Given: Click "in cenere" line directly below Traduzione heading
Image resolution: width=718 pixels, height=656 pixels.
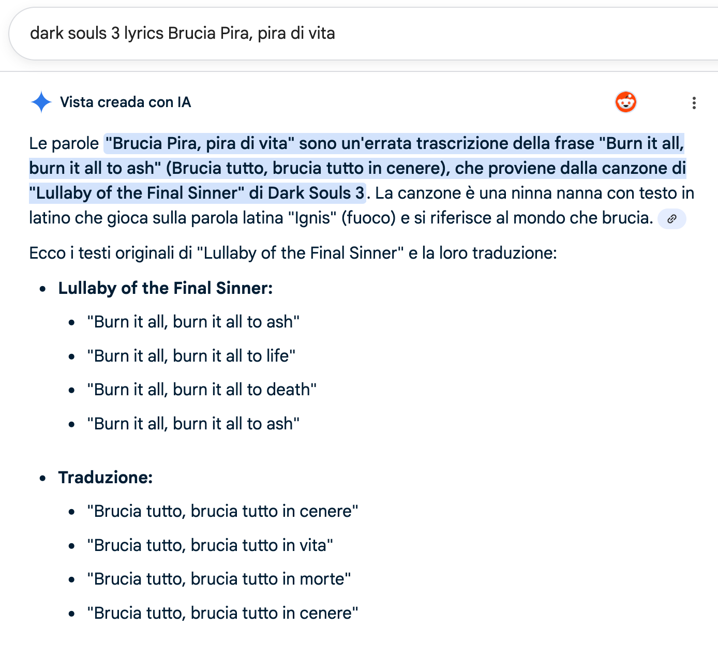Looking at the screenshot, I should [x=222, y=511].
